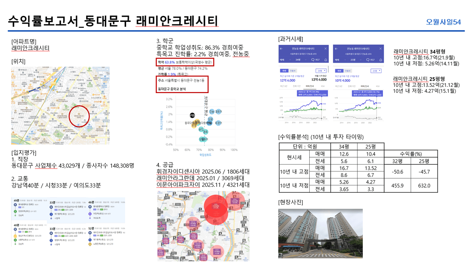The image size is (474, 266).
Task: Select 매매/전세 tab in 25평 panel
Action: click(365, 86)
